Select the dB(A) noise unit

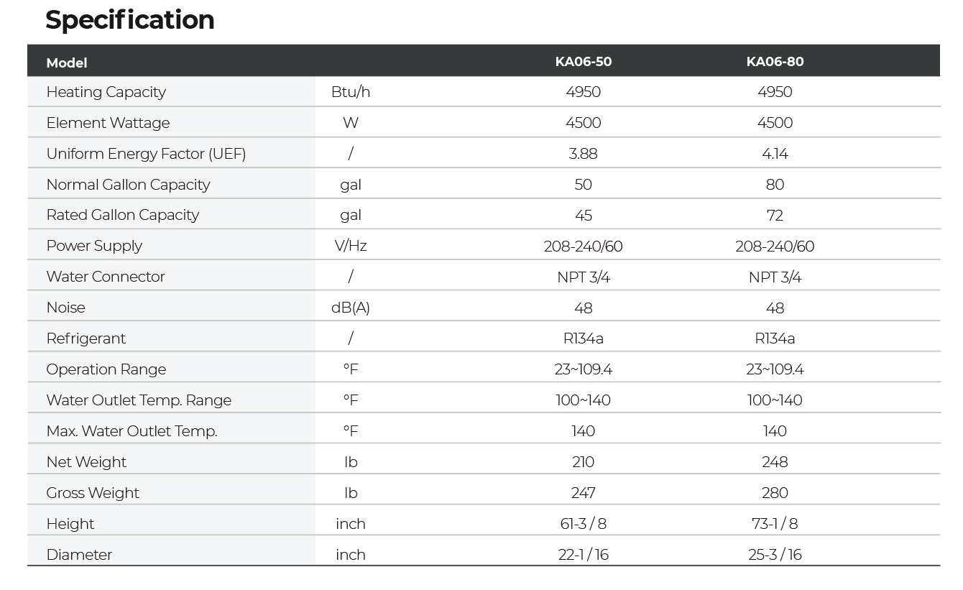tap(351, 308)
